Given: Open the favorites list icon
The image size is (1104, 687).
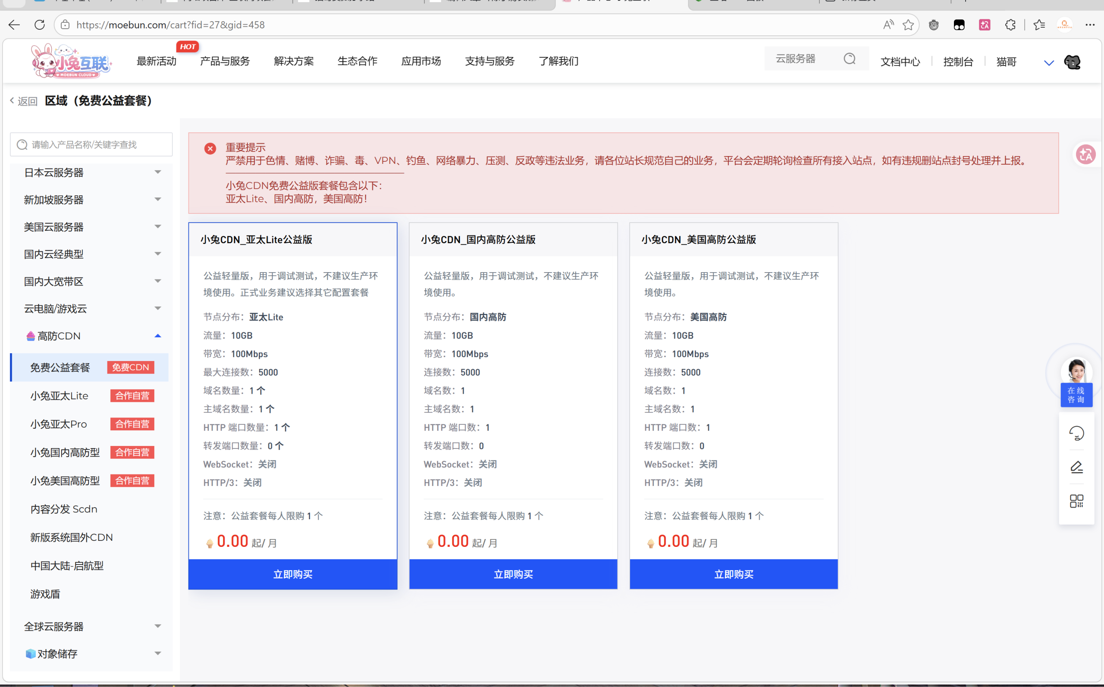Looking at the screenshot, I should click(1039, 25).
